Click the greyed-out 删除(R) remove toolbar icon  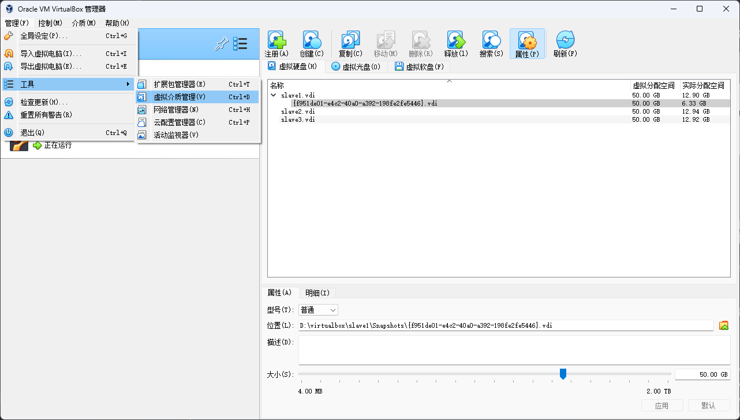point(420,44)
